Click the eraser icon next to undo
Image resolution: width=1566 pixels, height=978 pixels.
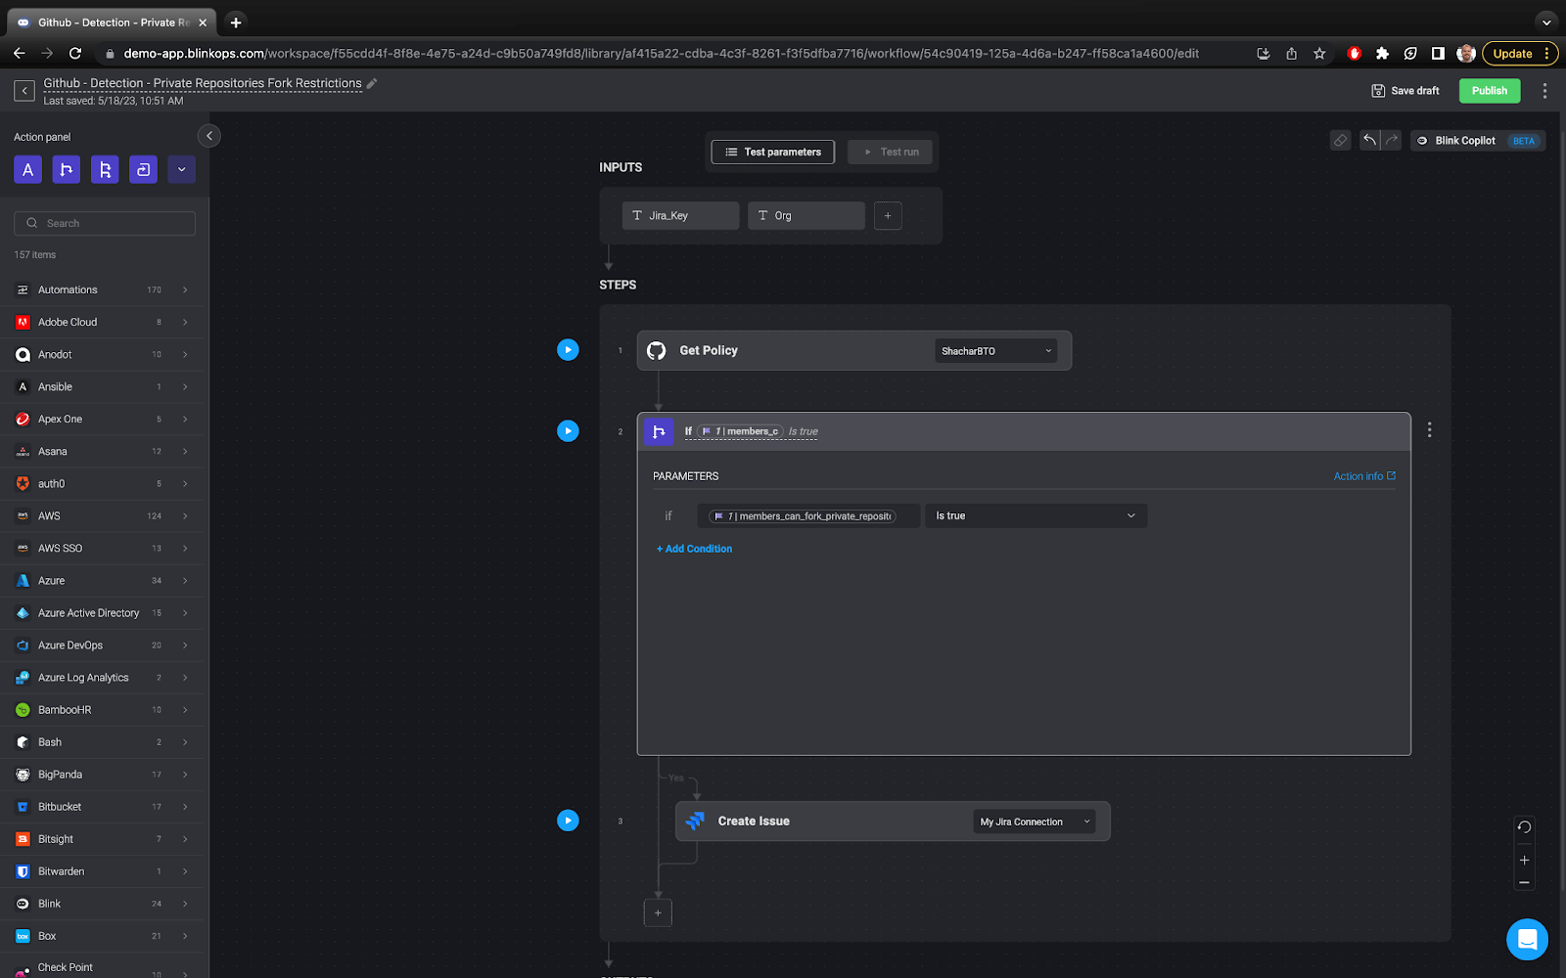[1339, 140]
